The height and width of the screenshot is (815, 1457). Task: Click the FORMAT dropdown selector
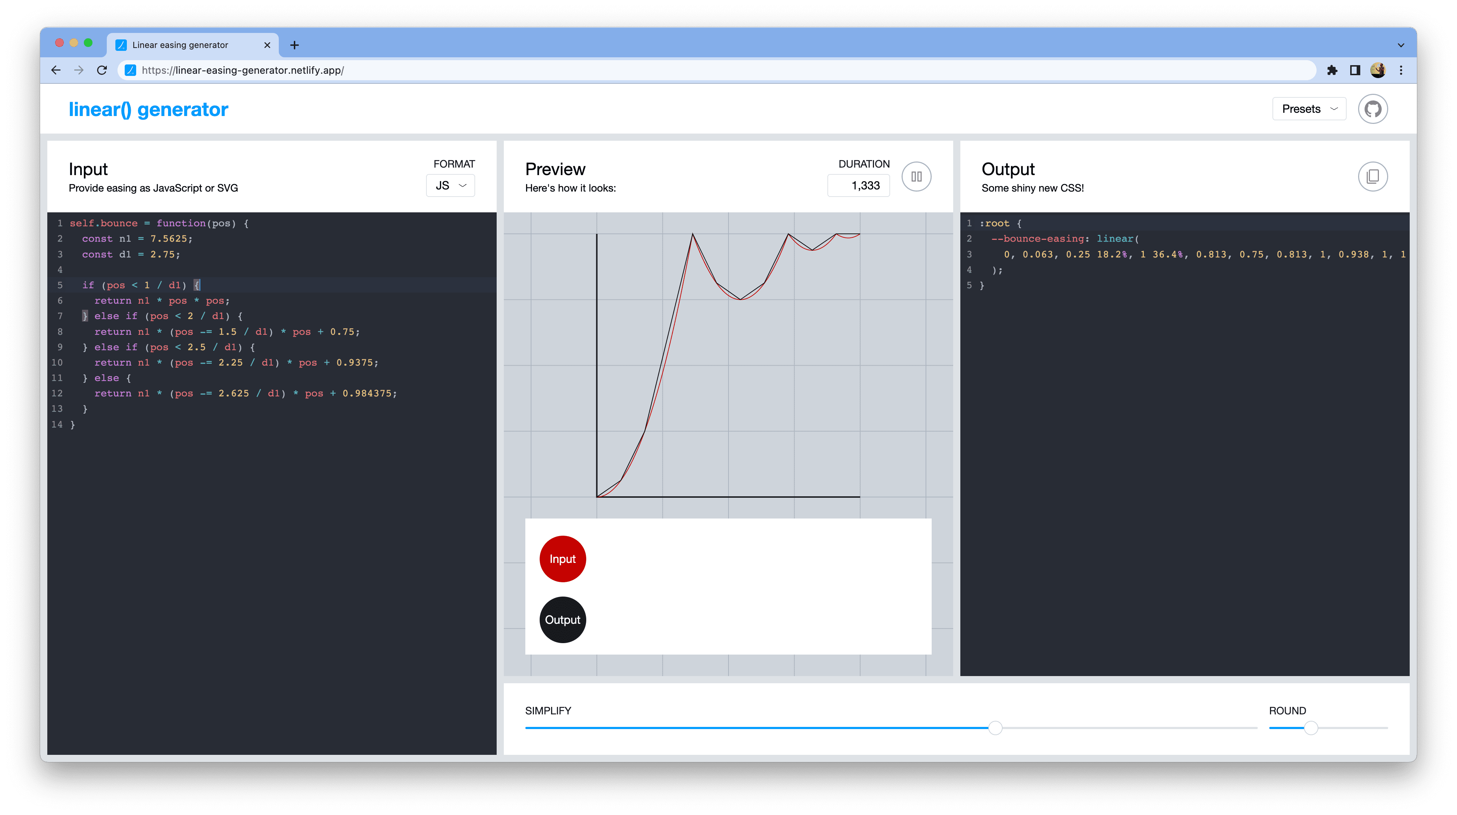[x=452, y=184]
